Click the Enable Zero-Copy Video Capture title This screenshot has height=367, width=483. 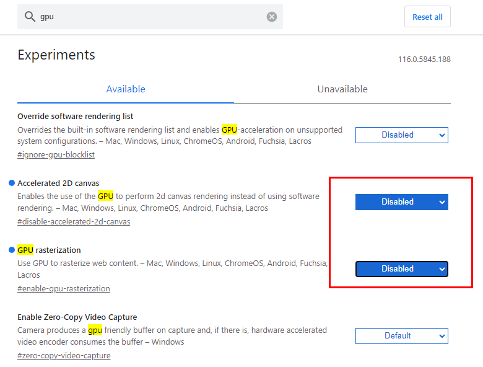(77, 317)
